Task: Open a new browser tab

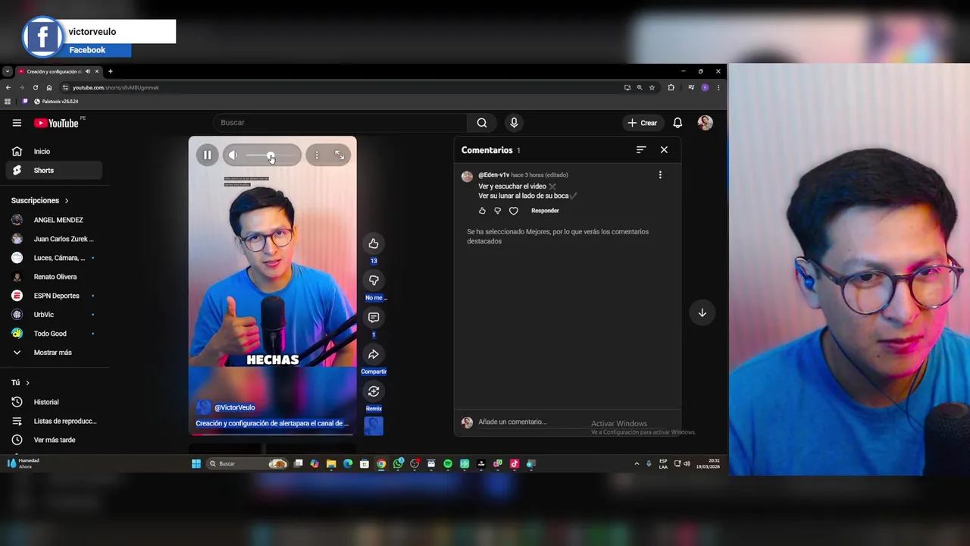Action: point(110,71)
